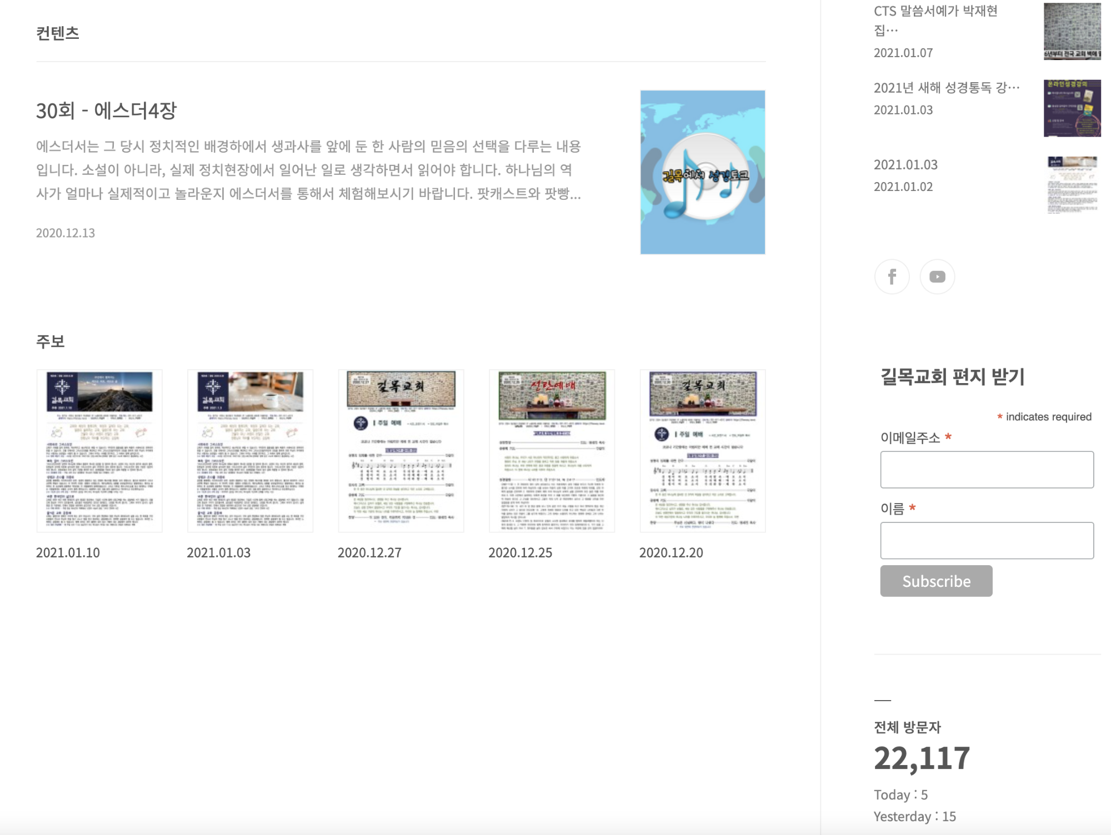Click the 2021.01.10 bulletin date label

[68, 552]
